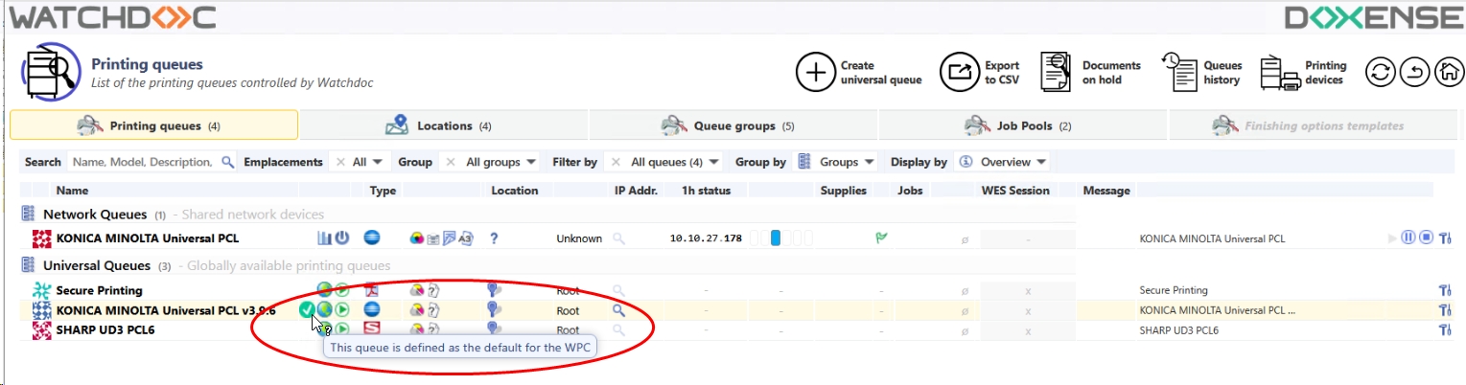Open tools for KONICA MINOLTA Universal PCL network queue
Viewport: 1466px width, 385px height.
click(x=1446, y=238)
